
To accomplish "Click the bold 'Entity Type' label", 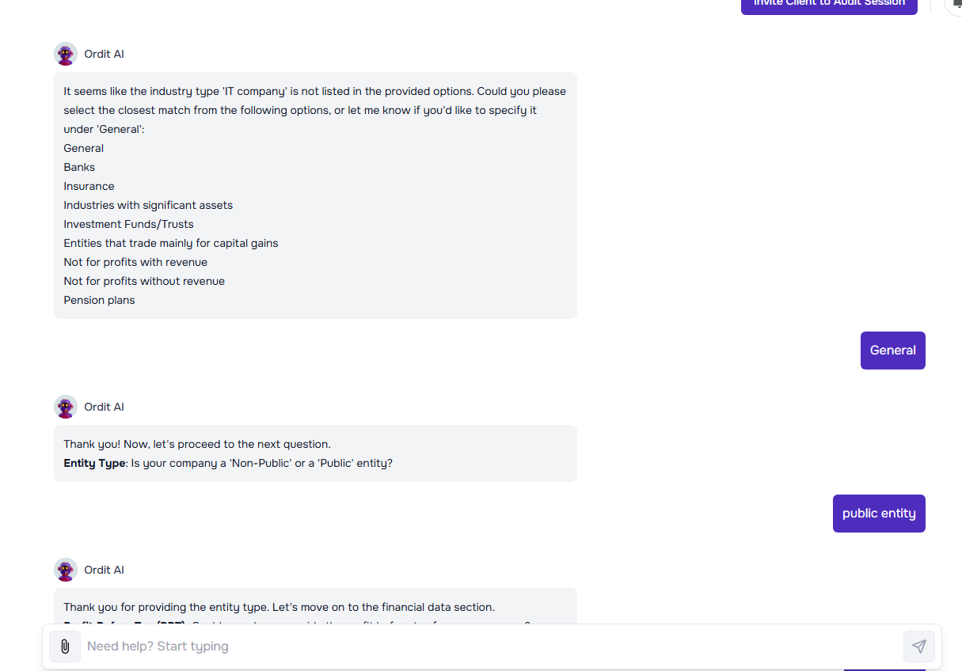I will coord(94,463).
